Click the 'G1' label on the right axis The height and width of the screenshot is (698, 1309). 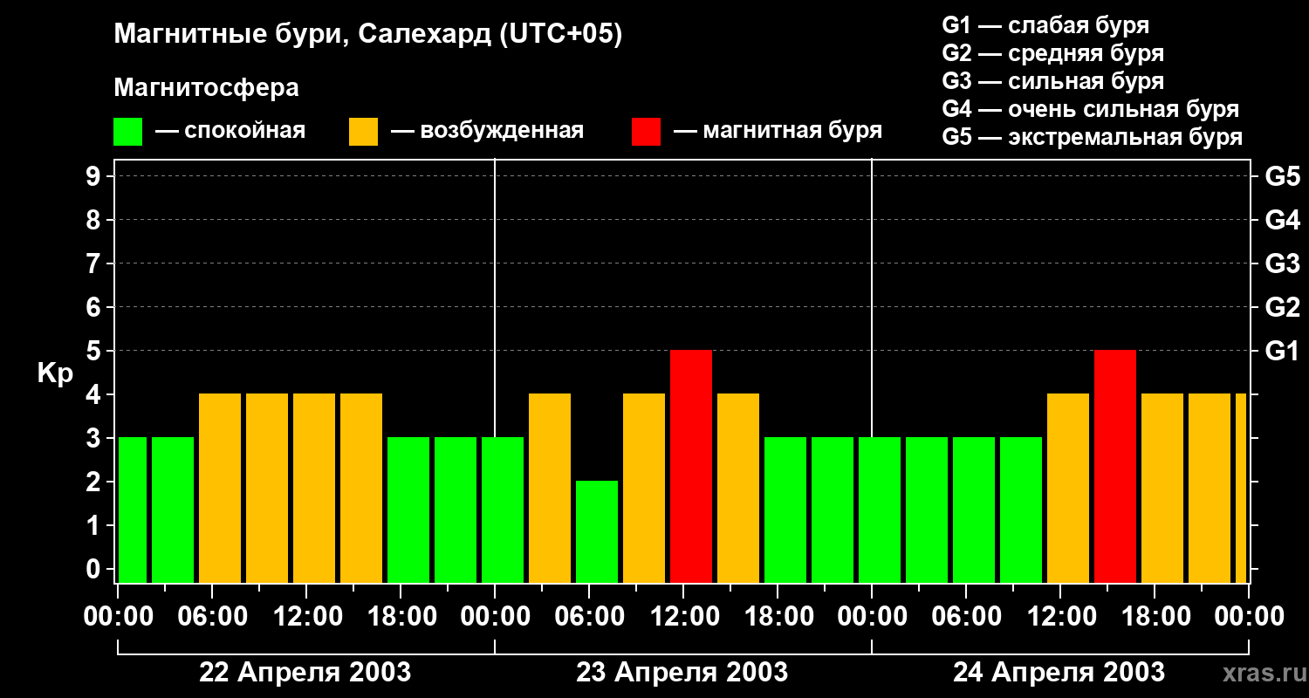click(x=1282, y=351)
